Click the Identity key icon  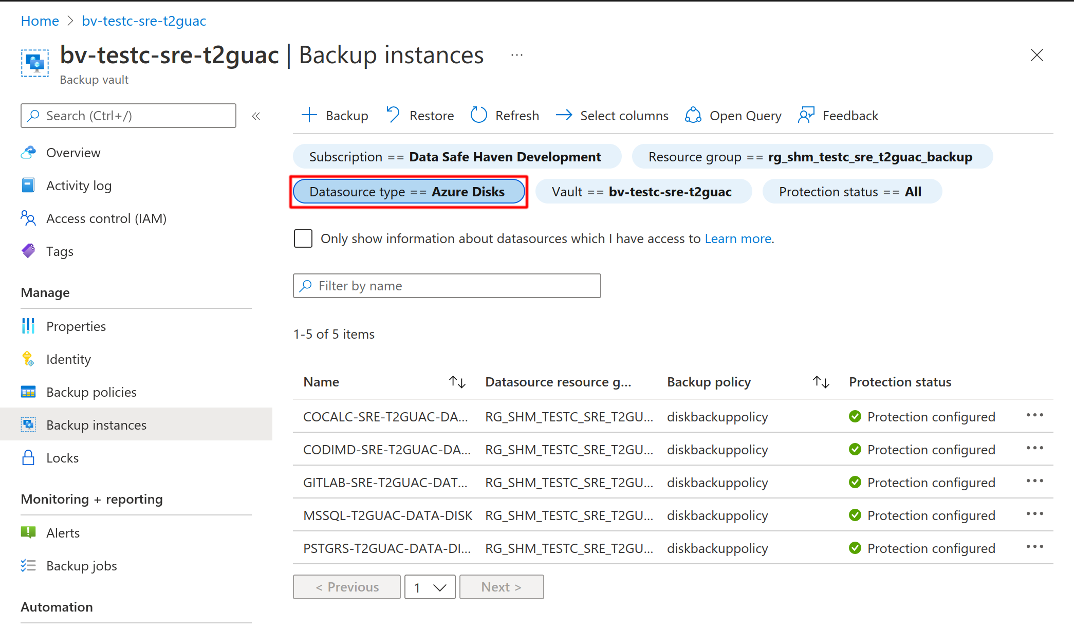[28, 359]
